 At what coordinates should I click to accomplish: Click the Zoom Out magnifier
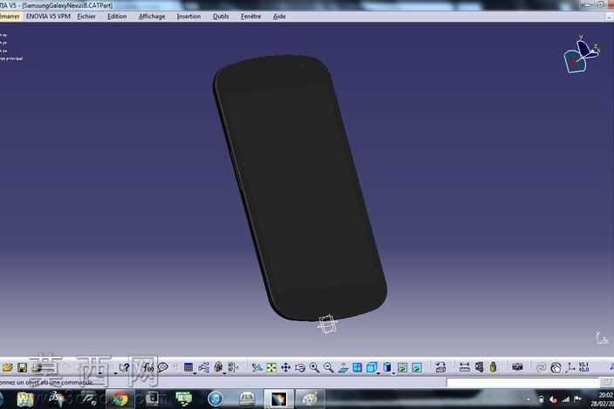(x=329, y=367)
